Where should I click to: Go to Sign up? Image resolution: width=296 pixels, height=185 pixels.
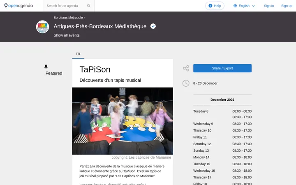point(287,6)
